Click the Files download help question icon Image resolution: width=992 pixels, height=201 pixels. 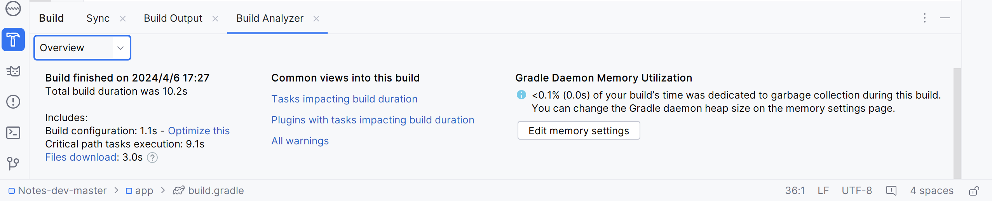point(152,158)
